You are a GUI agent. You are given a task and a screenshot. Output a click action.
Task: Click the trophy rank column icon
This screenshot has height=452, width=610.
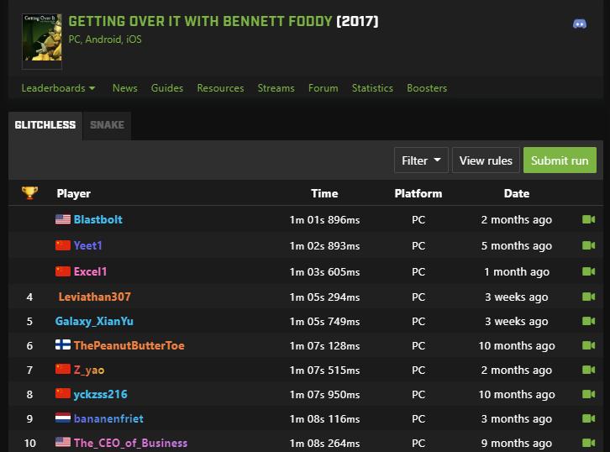coord(29,193)
